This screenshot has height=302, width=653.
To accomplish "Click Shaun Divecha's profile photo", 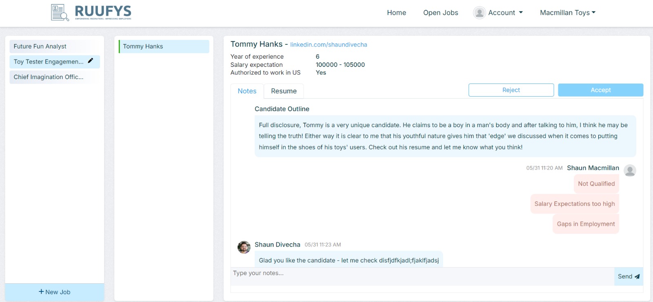I will (x=244, y=247).
